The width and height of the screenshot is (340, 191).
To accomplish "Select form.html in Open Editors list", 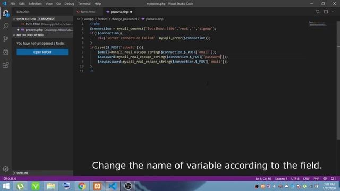I will click(x=42, y=24).
